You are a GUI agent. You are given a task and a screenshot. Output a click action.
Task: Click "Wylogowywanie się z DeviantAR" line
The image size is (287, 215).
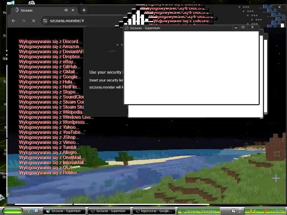click(x=51, y=52)
